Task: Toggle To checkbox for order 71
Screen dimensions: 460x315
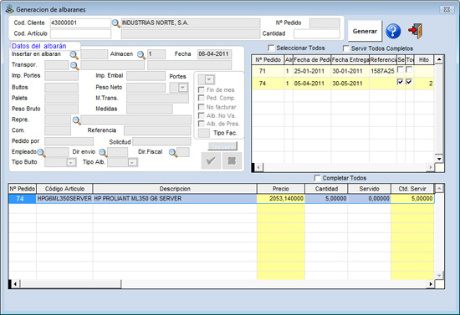Action: tap(409, 69)
